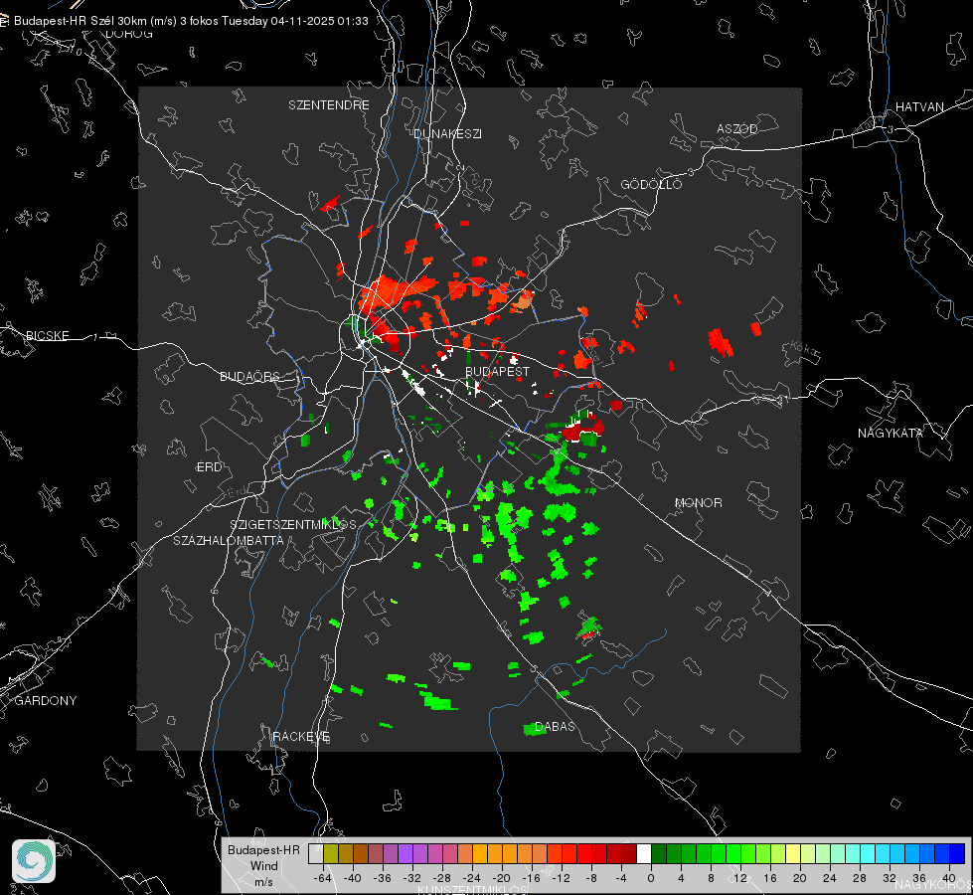Click the 16 legend scale value
The image size is (973, 895).
[x=770, y=878]
